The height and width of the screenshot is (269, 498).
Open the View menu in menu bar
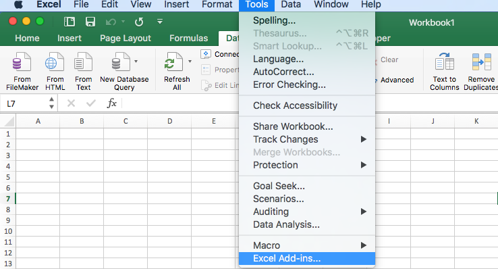click(141, 5)
